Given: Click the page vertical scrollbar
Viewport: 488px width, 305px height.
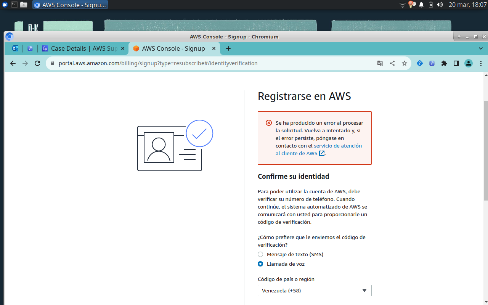Looking at the screenshot, I should point(486,151).
